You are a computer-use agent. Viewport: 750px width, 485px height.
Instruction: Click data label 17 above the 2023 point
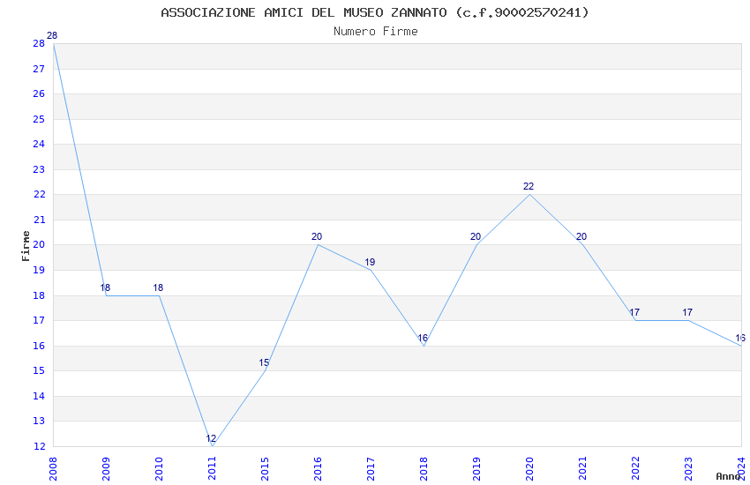tap(687, 312)
